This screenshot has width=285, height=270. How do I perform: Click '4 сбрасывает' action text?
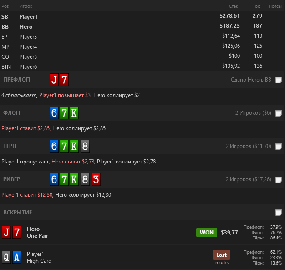click(x=19, y=95)
